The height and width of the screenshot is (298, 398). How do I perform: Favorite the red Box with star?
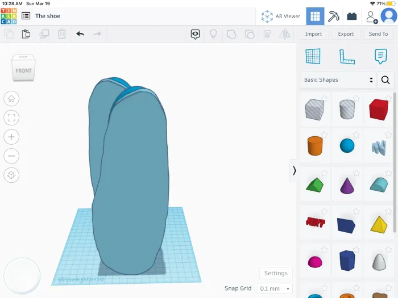(x=388, y=98)
